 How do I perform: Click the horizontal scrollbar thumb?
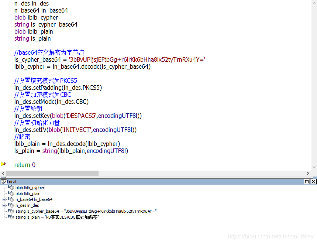[x=52, y=174]
